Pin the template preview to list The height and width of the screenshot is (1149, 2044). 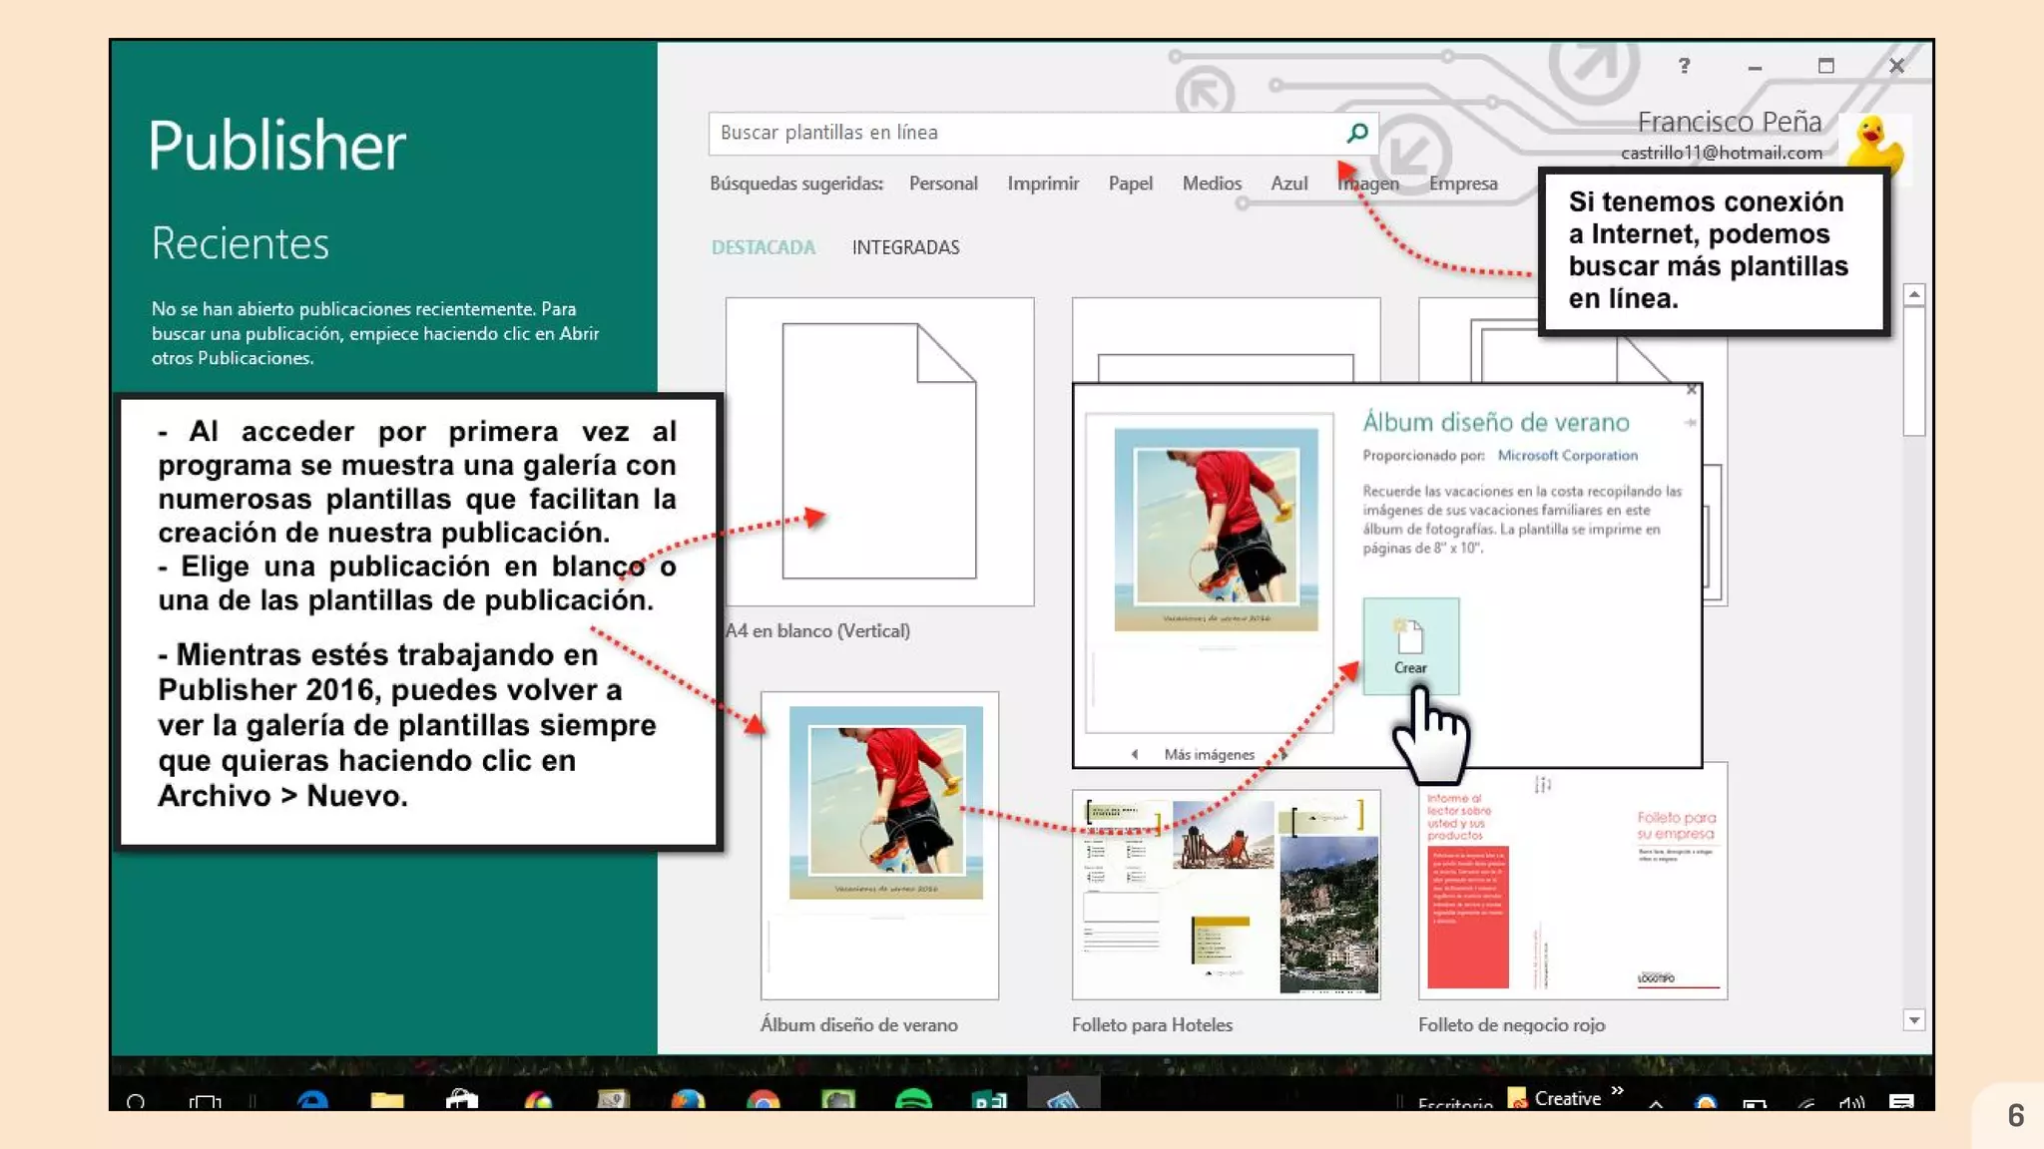[1690, 423]
